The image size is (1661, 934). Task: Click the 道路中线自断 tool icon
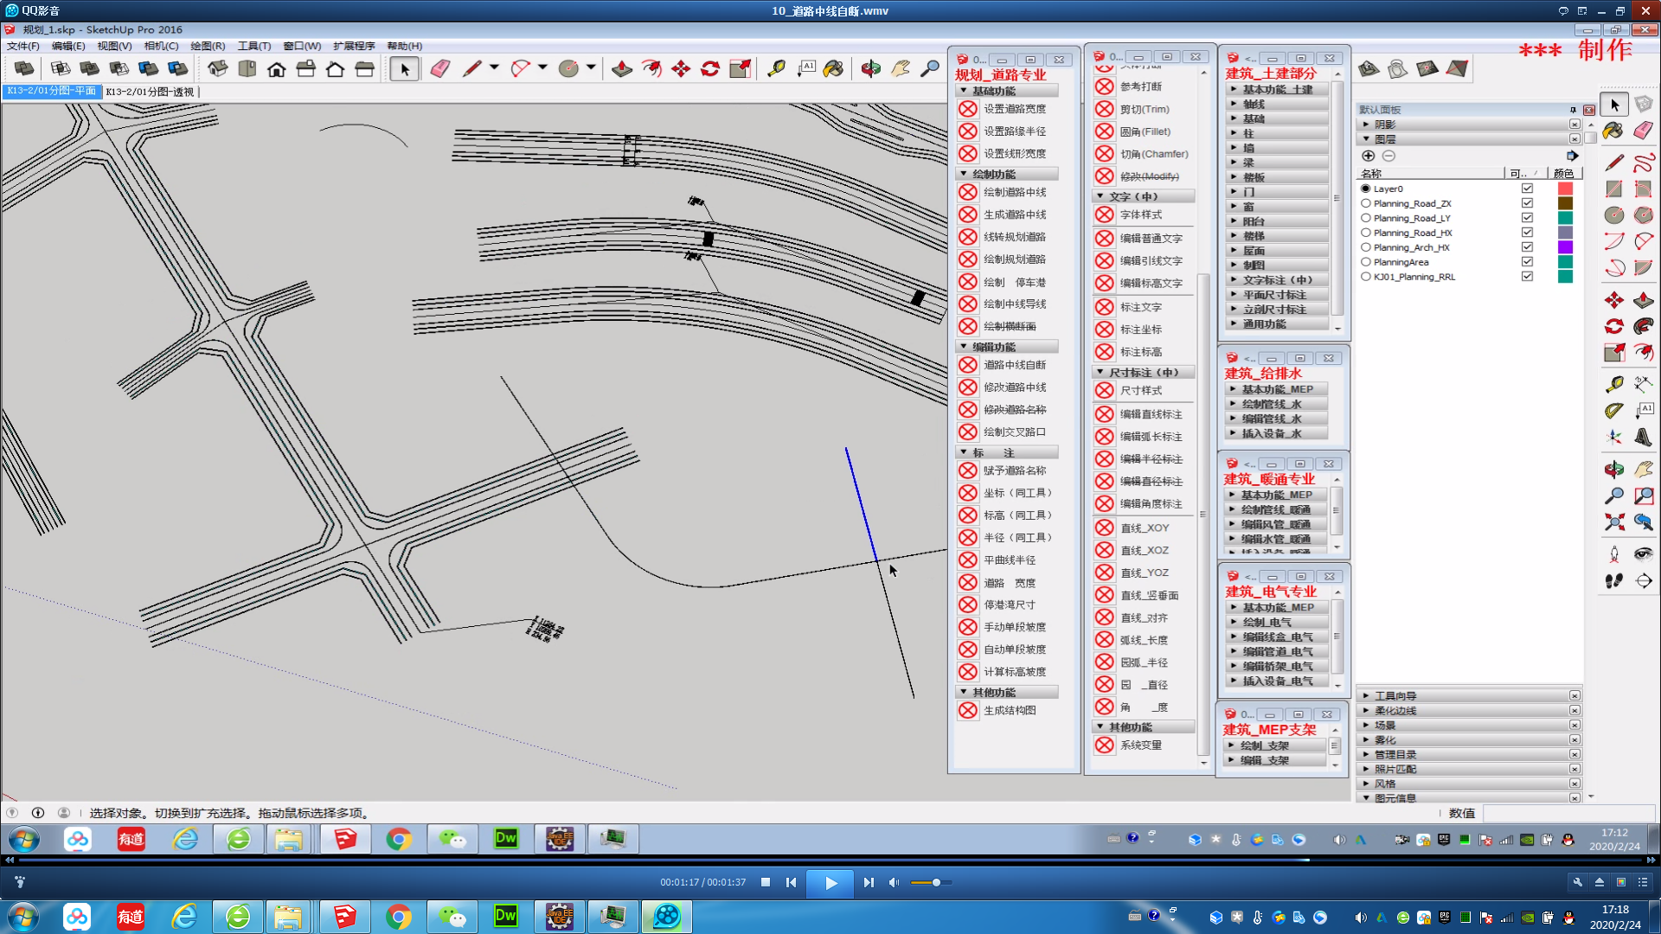968,365
